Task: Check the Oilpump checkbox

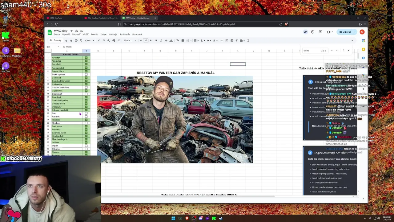Action: [86, 149]
